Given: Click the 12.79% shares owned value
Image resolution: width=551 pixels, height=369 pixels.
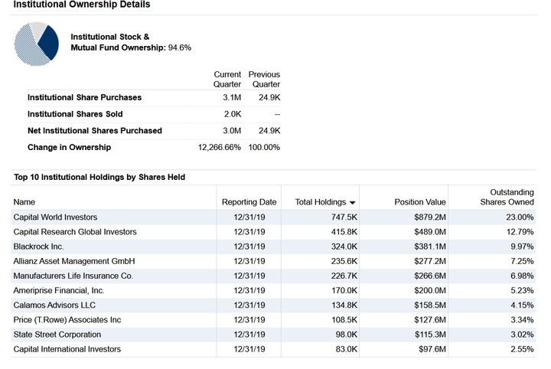Looking at the screenshot, I should (x=520, y=232).
